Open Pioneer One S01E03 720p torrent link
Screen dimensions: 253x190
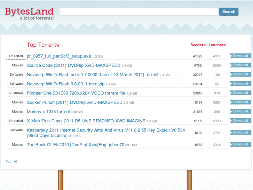click(76, 93)
